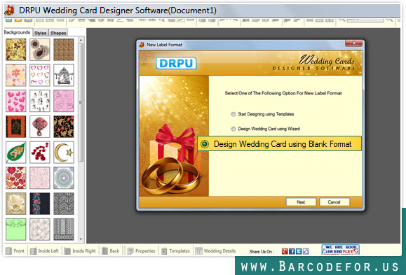This screenshot has width=406, height=275.
Task: Select the dark orange framed background
Action: point(16,127)
